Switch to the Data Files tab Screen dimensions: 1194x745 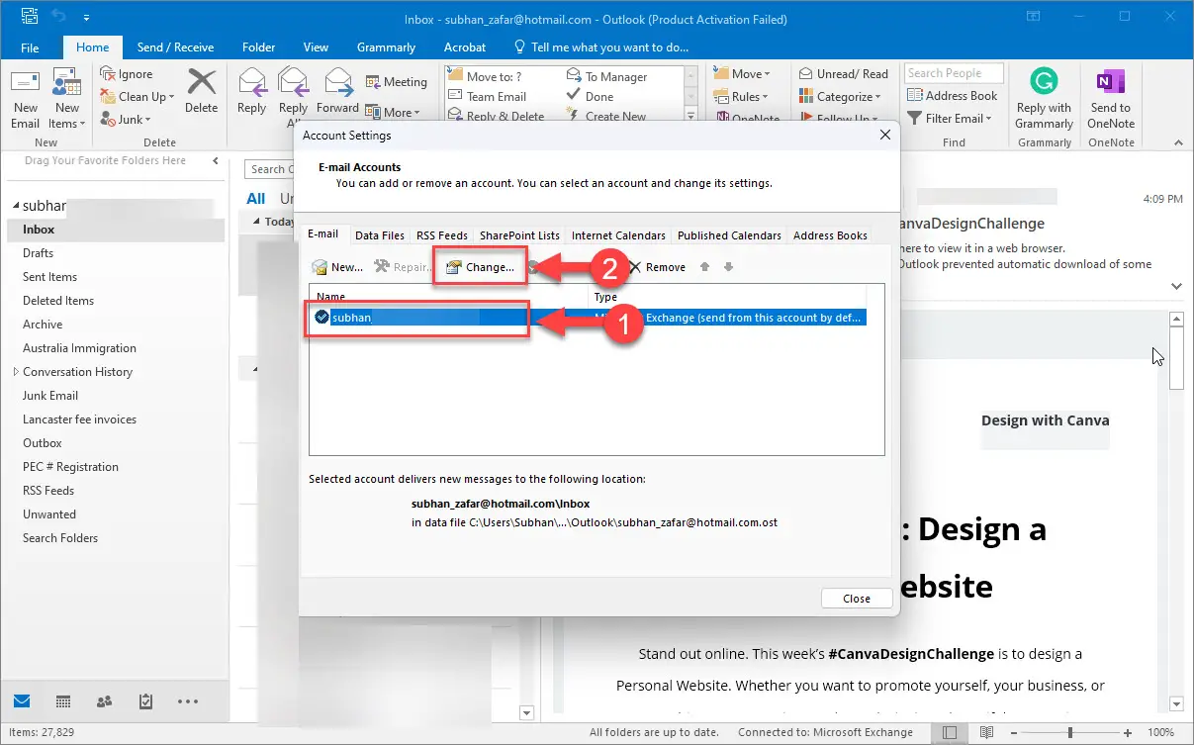(x=379, y=235)
